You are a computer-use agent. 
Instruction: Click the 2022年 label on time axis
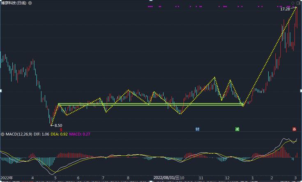click(x=7, y=177)
